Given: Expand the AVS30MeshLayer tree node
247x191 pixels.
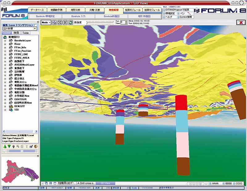Looking at the screenshot, I should point(5,65).
